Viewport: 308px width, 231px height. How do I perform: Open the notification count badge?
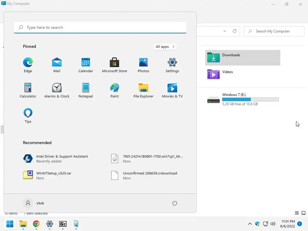[300, 224]
